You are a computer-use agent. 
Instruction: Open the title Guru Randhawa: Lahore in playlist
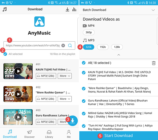click(53, 115)
